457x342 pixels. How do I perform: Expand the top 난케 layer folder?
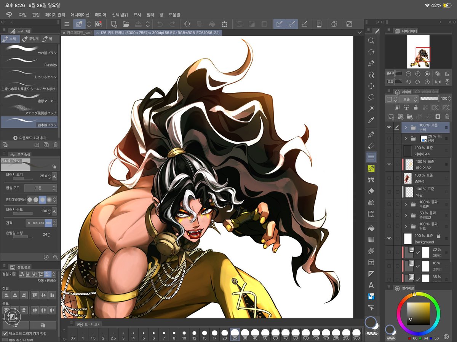406,127
